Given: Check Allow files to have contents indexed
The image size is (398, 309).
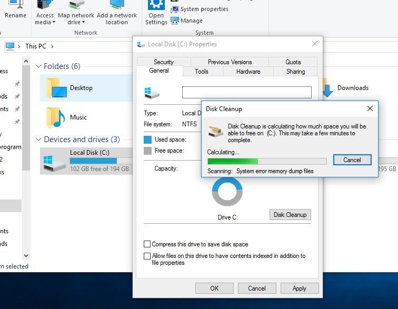Looking at the screenshot, I should (x=147, y=256).
